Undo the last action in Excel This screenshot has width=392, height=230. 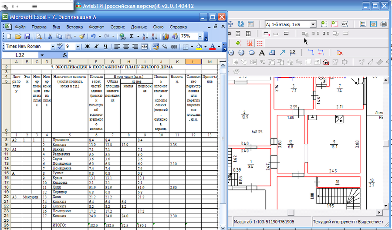tap(93, 37)
